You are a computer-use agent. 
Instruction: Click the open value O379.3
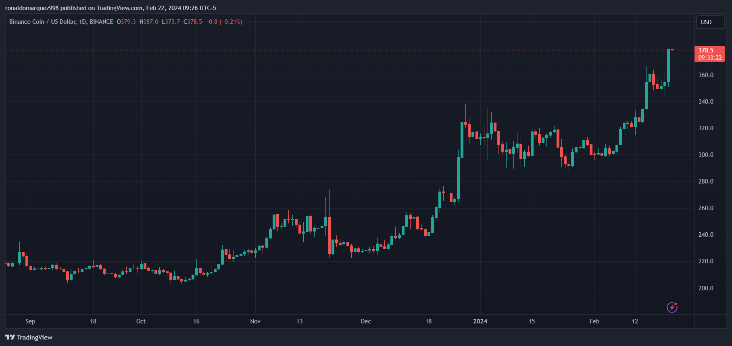click(126, 22)
